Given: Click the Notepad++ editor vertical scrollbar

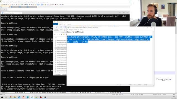Looking at the screenshot, I should pyautogui.click(x=176, y=59).
